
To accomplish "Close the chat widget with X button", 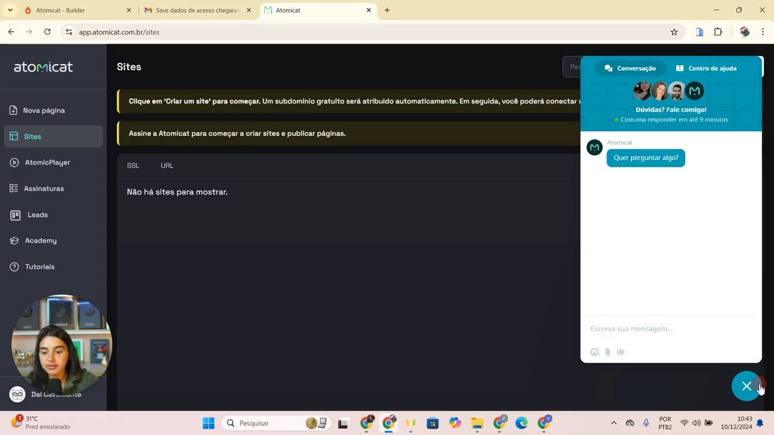I will click(x=747, y=386).
